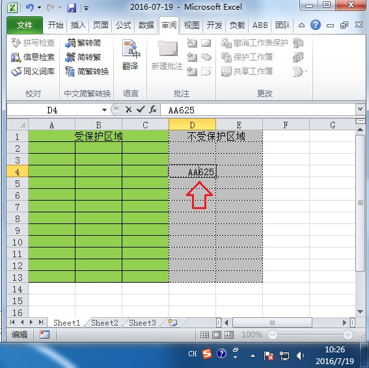The image size is (369, 368).
Task: Cancel the cell entry with X icon
Action: (128, 109)
